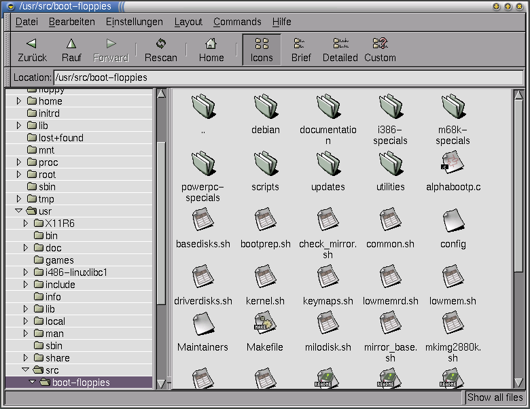Go back with the Zurück arrow
Image resolution: width=530 pixels, height=409 pixels.
[x=32, y=50]
